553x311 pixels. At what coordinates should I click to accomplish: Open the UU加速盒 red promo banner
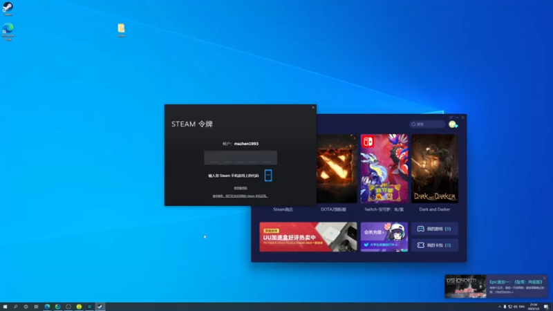[308, 237]
